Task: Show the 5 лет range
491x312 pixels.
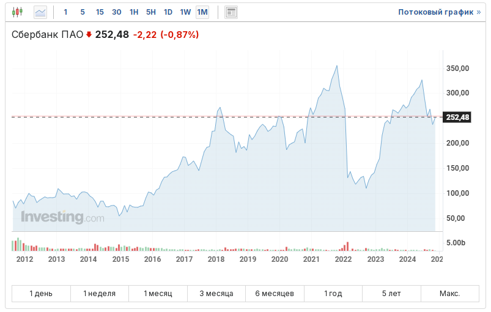Action: coord(391,294)
